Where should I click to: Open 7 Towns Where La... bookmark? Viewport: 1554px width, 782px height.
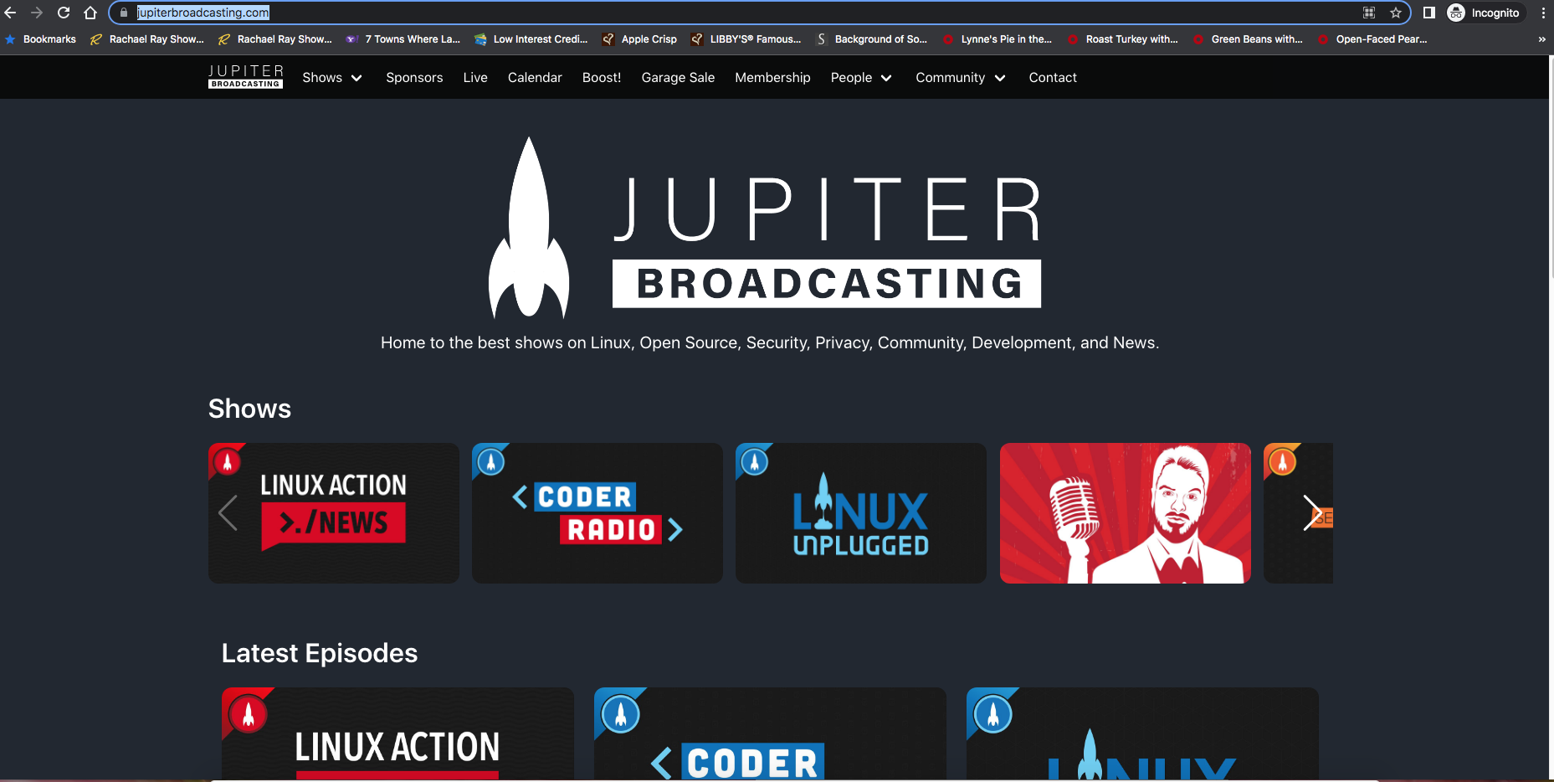click(x=403, y=39)
